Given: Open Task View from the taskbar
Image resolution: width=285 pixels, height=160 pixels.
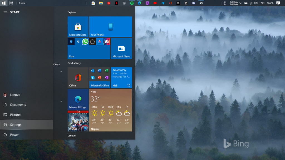Looking at the screenshot, I should click(x=11, y=3).
